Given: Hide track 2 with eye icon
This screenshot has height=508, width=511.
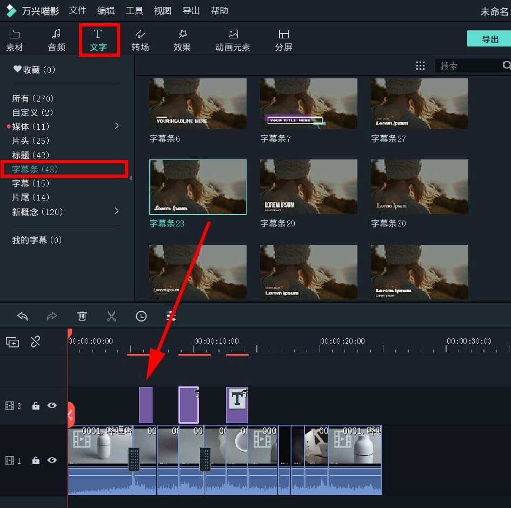Looking at the screenshot, I should tap(52, 405).
